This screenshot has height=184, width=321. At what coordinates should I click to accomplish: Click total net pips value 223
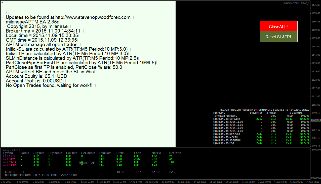pos(172,172)
